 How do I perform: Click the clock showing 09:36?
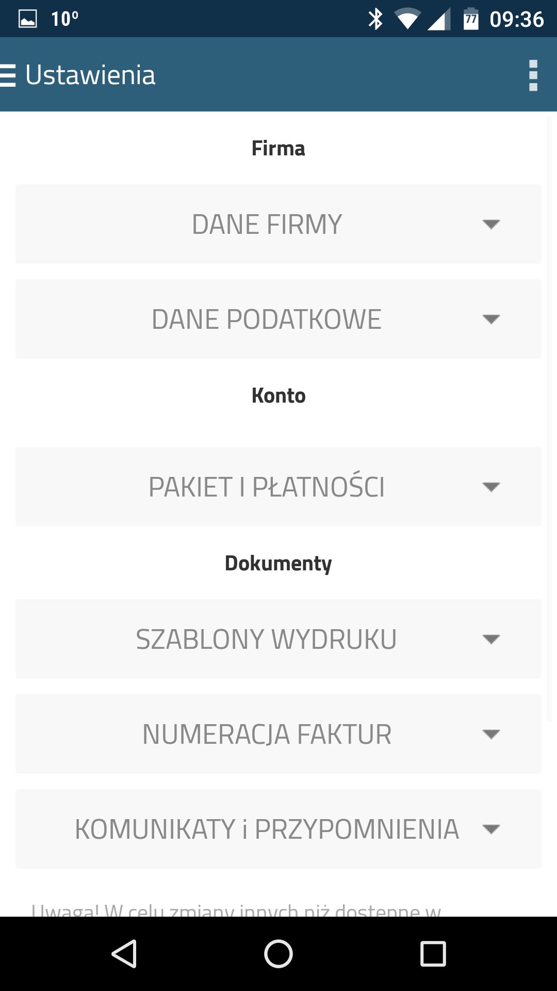tap(517, 19)
